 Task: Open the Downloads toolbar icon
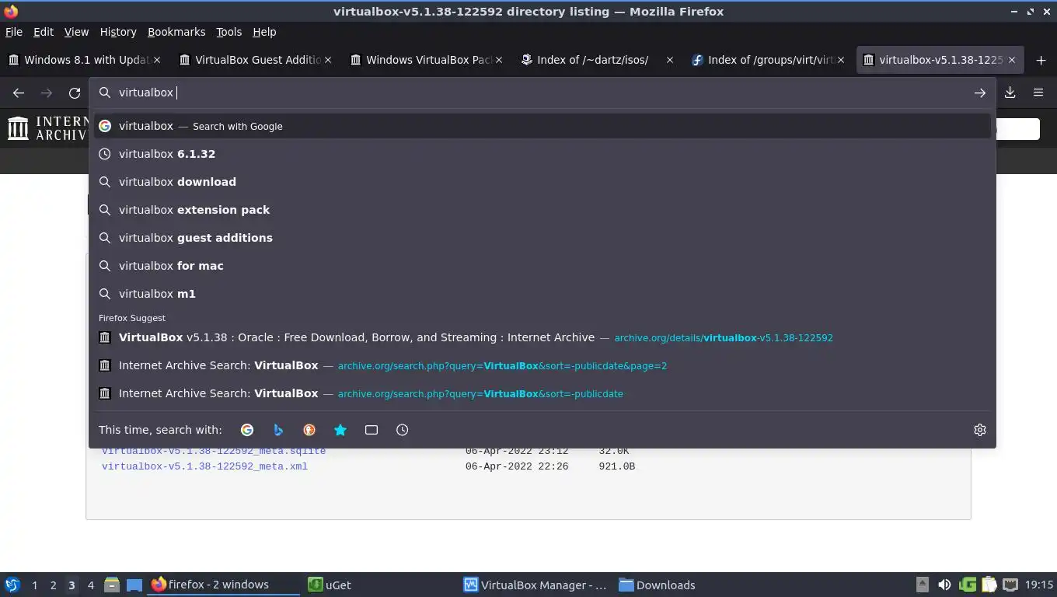pos(1010,93)
